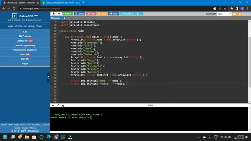
Task: Open the editor settings gear icon
Action: point(240,14)
